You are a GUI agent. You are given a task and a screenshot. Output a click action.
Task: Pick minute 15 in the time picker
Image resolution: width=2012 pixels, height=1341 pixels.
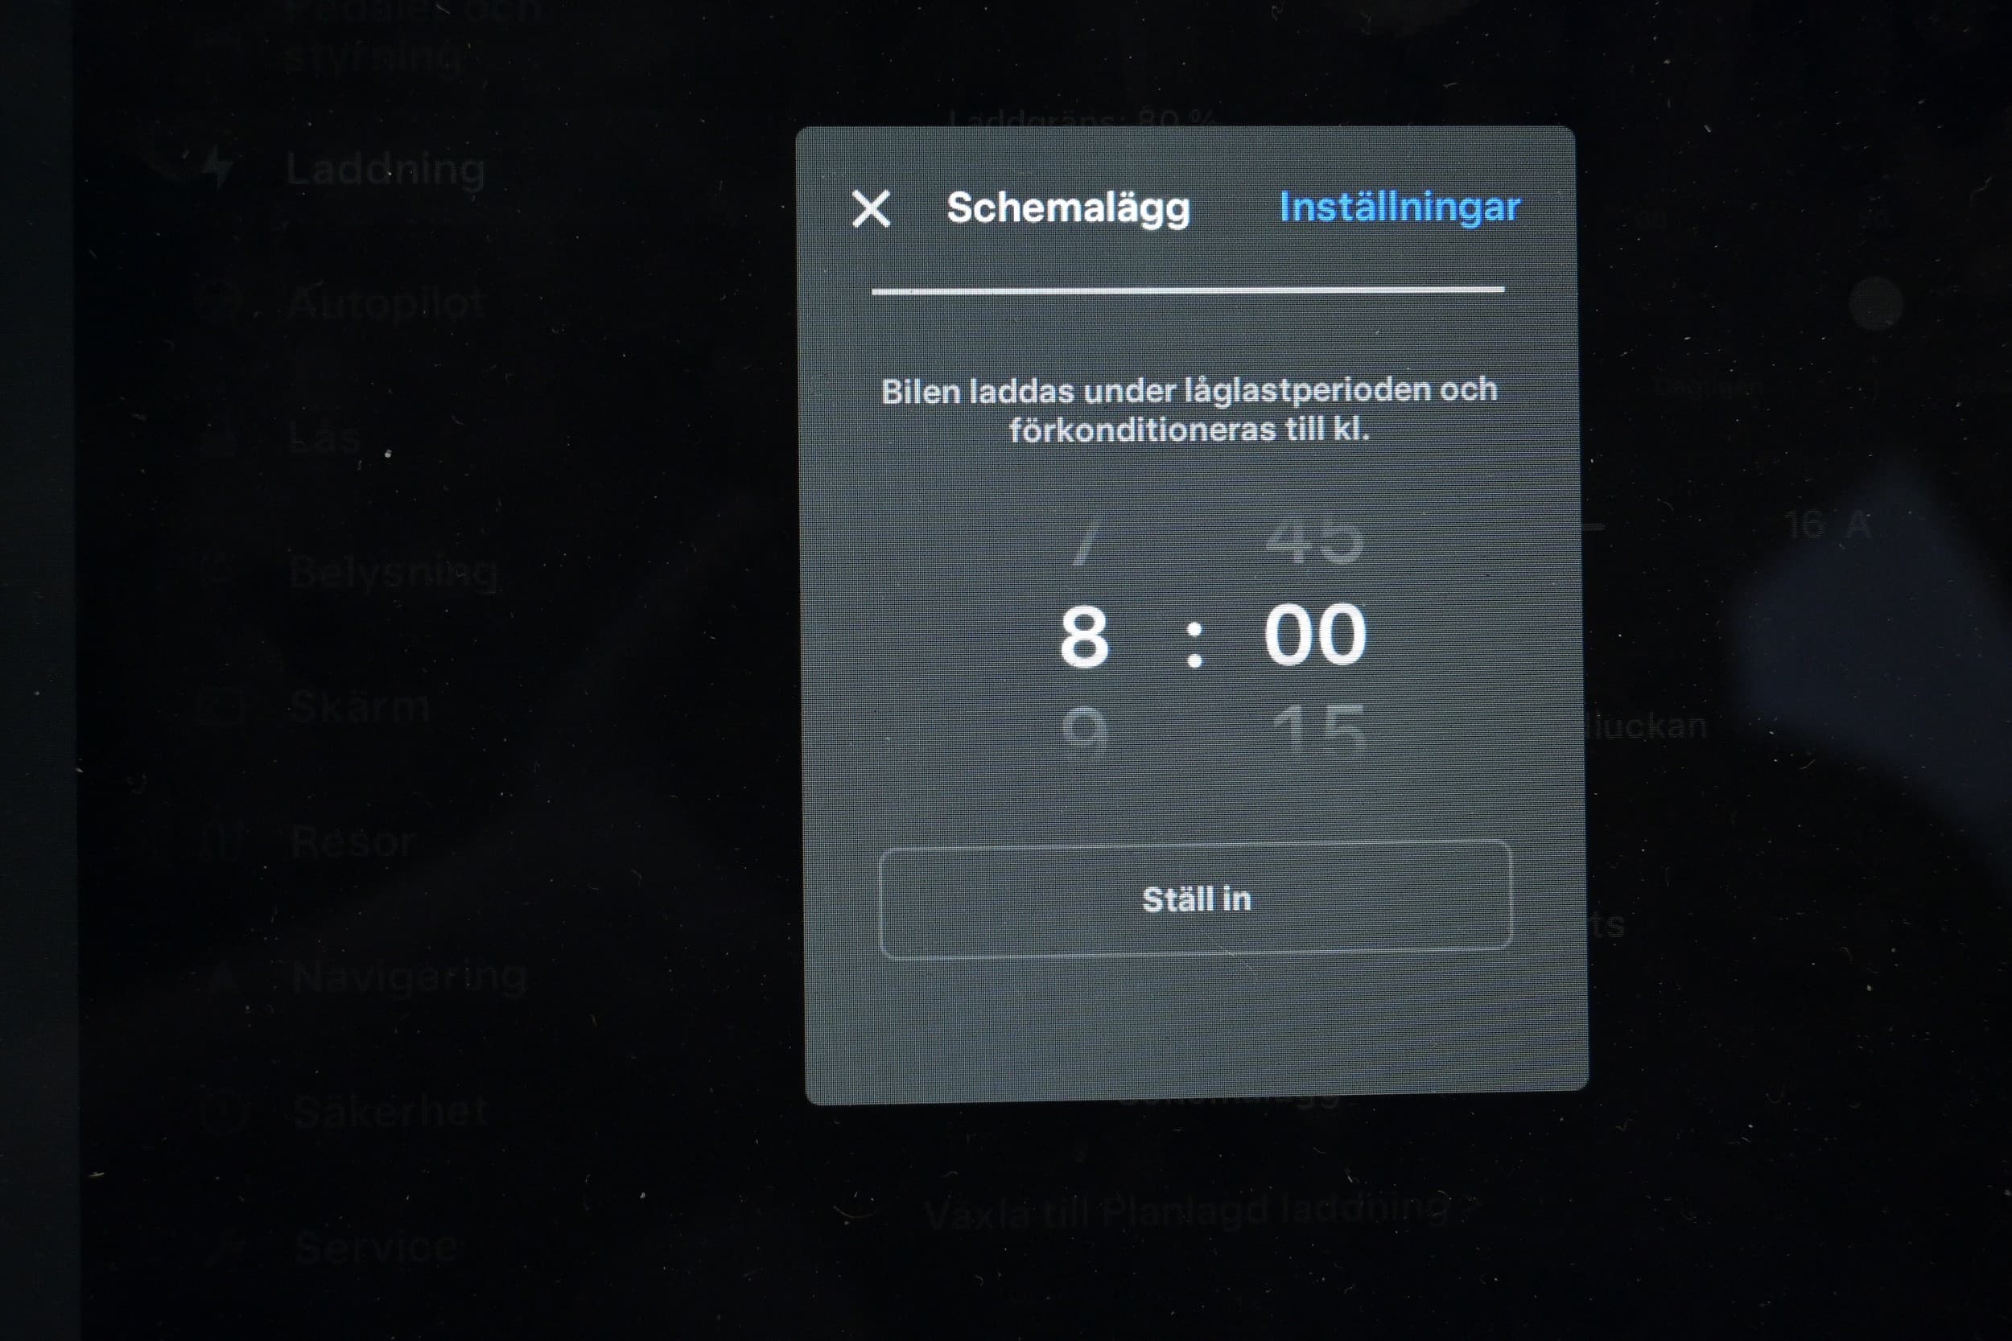pos(1317,732)
